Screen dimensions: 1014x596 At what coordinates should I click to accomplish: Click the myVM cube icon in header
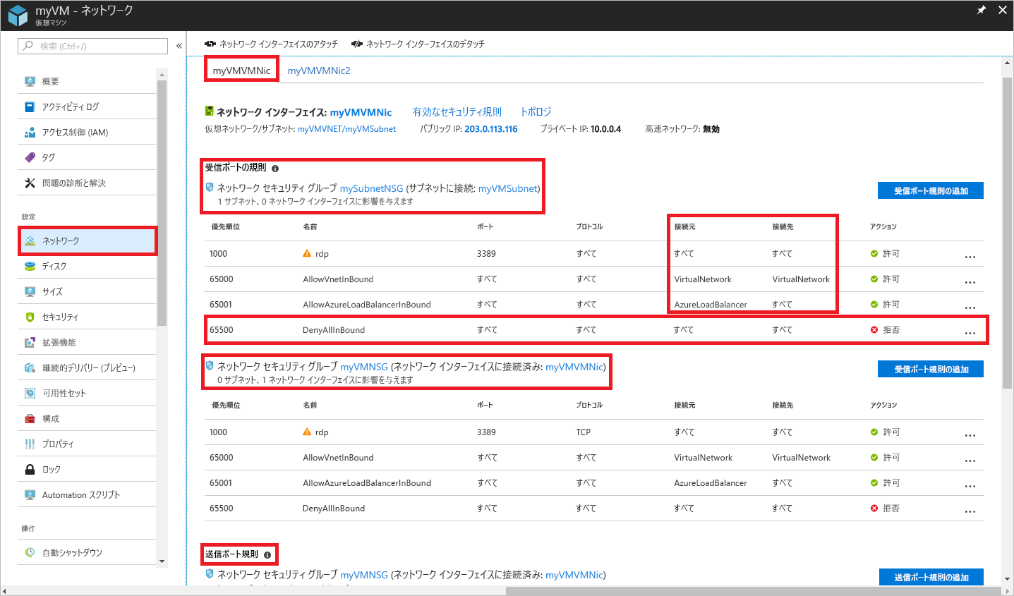[18, 16]
